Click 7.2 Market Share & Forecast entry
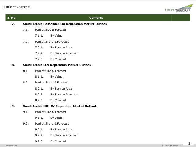 [x=52, y=42]
